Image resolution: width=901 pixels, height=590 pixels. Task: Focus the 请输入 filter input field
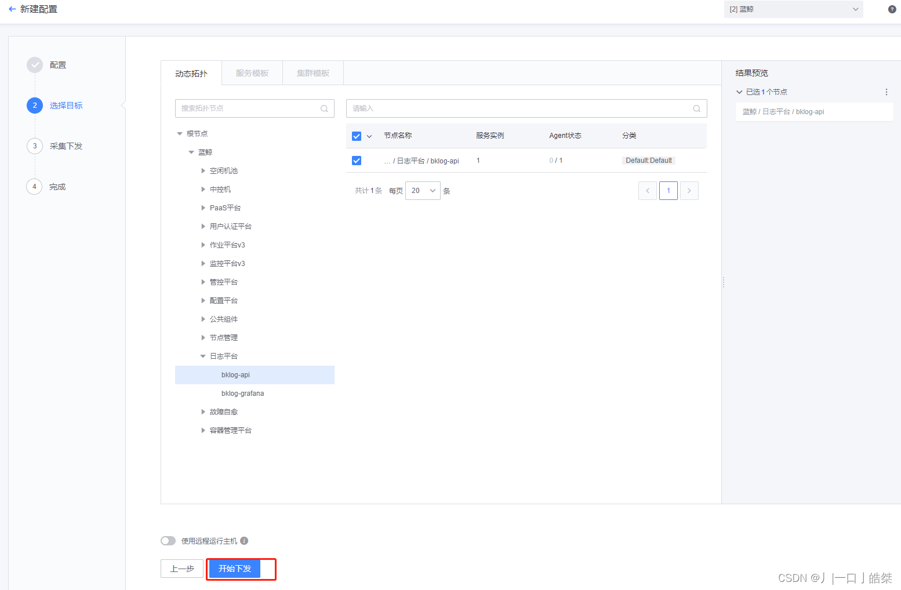pyautogui.click(x=526, y=108)
